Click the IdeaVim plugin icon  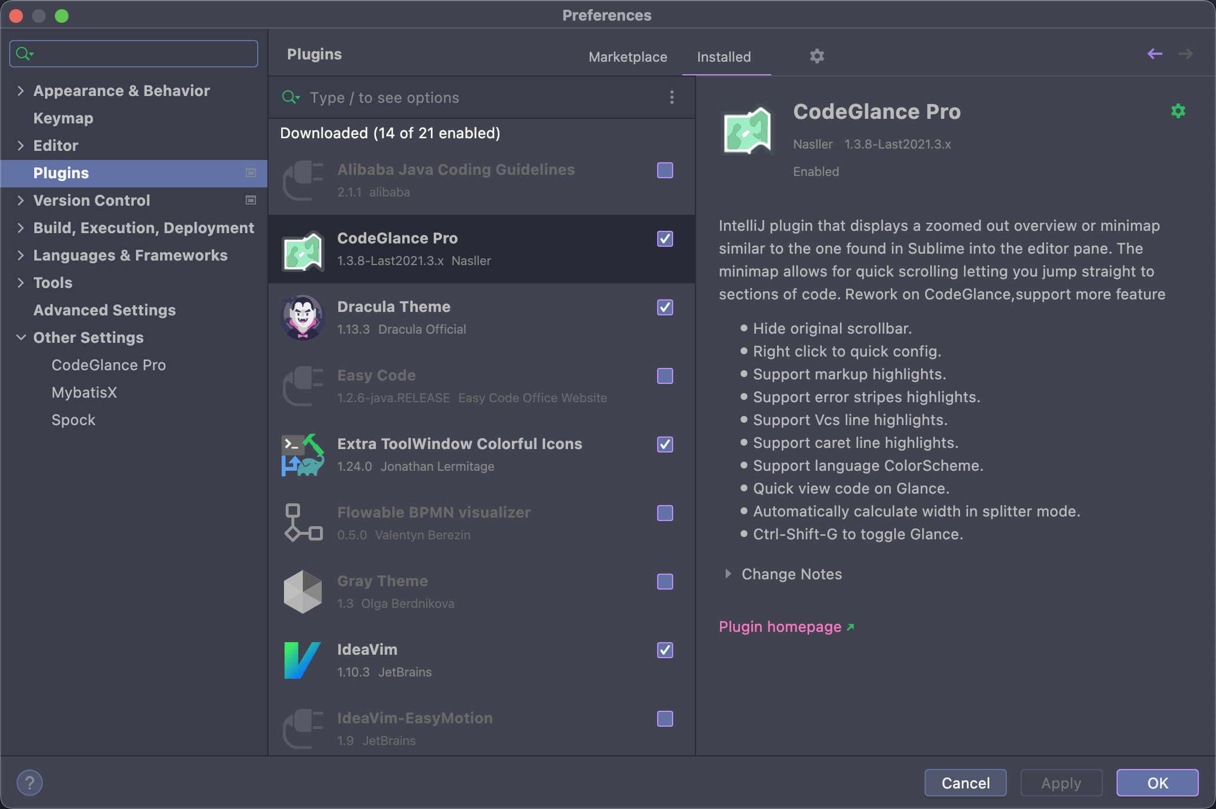(x=302, y=659)
